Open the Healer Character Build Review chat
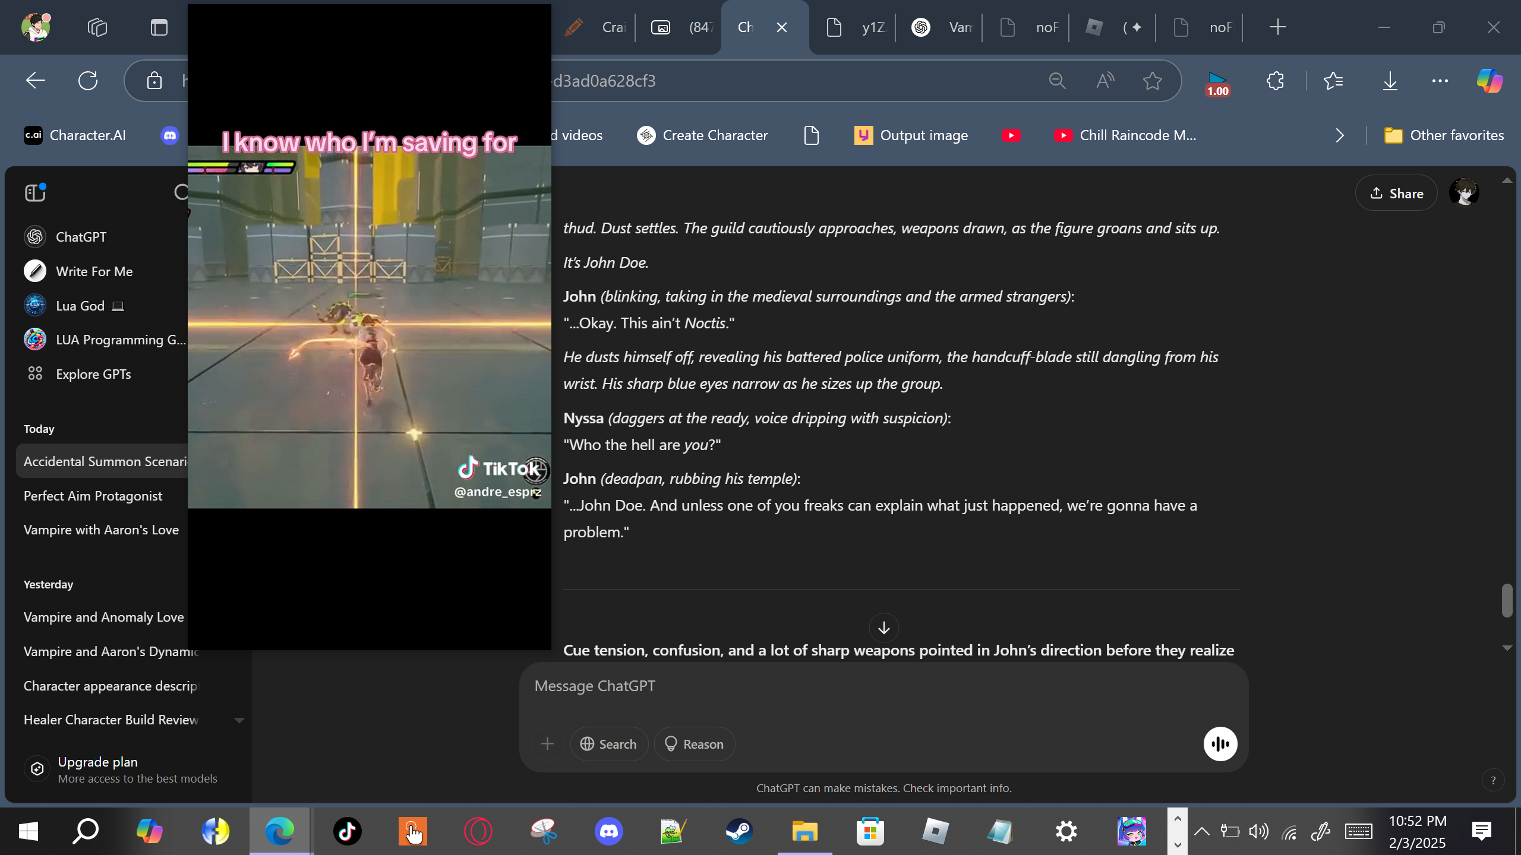The width and height of the screenshot is (1521, 855). click(x=112, y=720)
